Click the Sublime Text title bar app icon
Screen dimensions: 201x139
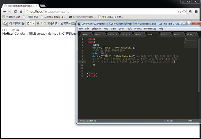[x=79, y=24]
